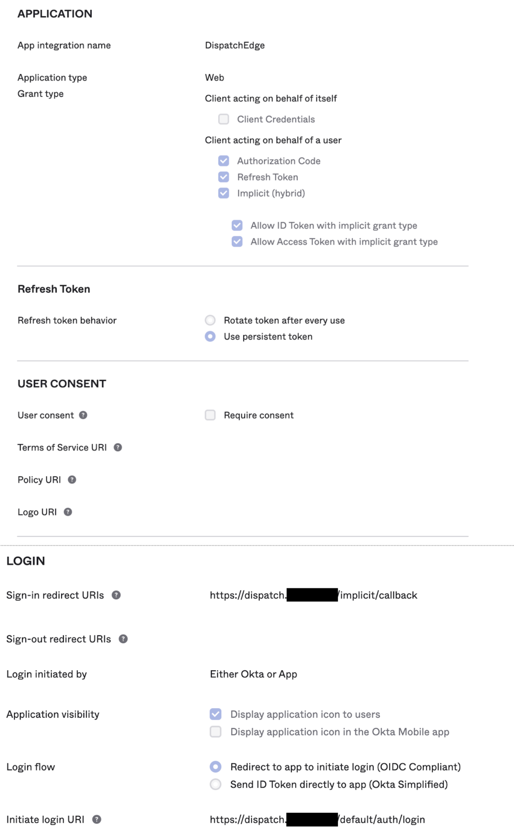Click the Terms of Service URI help icon
This screenshot has height=831, width=514.
[117, 447]
